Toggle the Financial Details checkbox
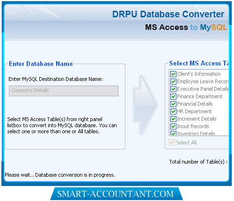234x201 pixels. tap(173, 104)
